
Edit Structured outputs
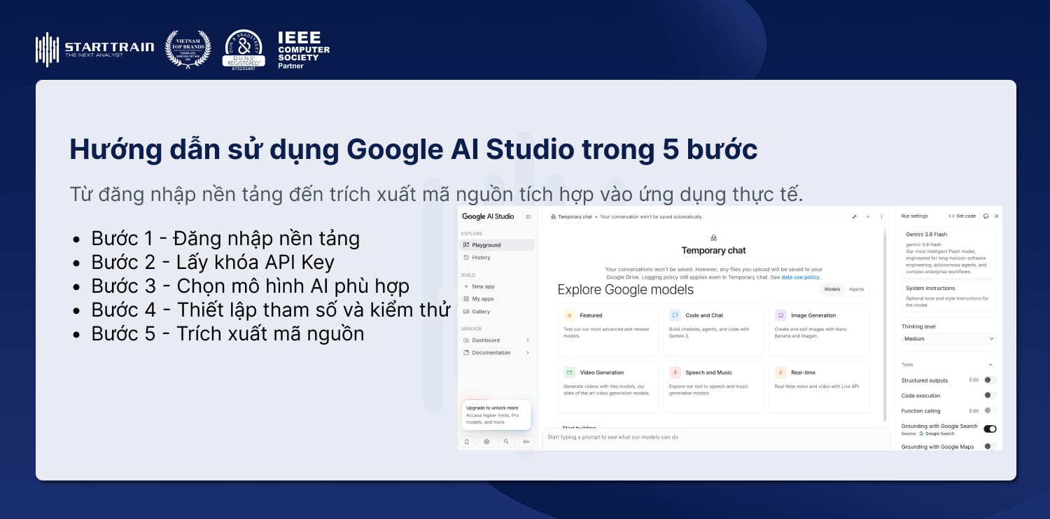974,380
